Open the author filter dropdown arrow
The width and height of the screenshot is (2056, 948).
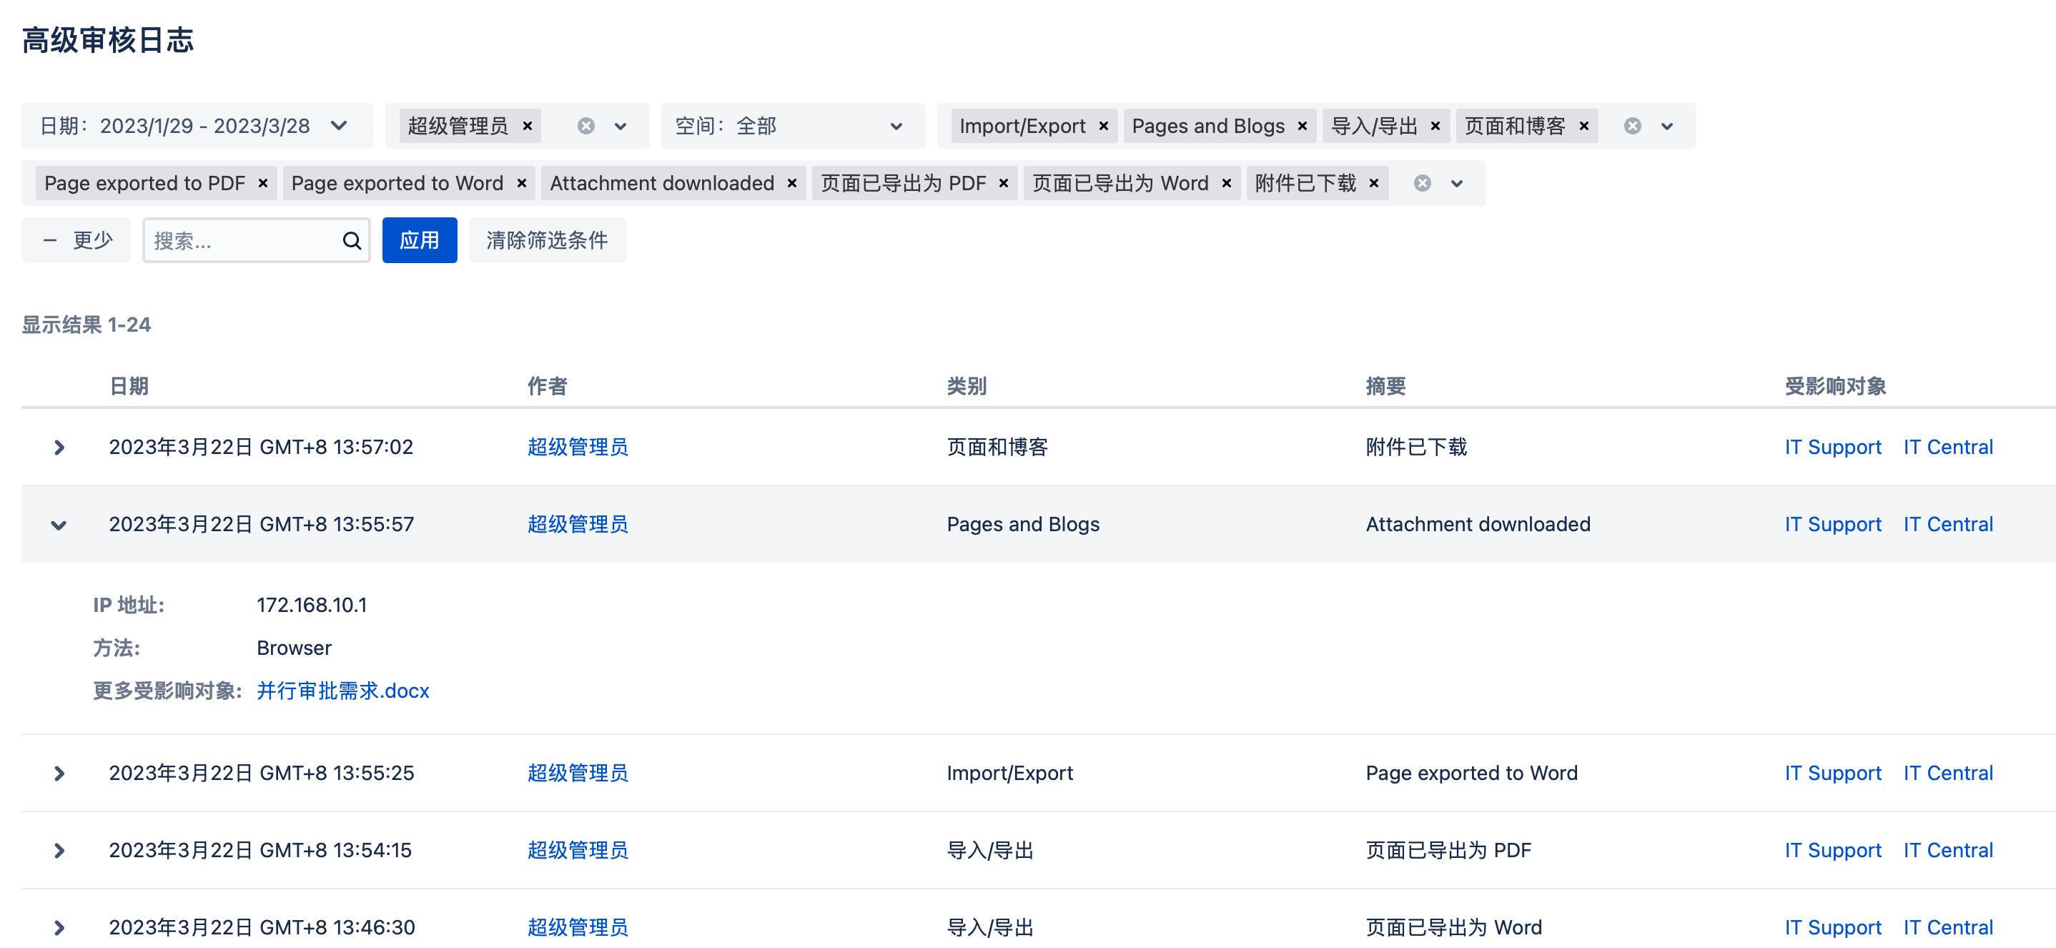click(x=620, y=126)
